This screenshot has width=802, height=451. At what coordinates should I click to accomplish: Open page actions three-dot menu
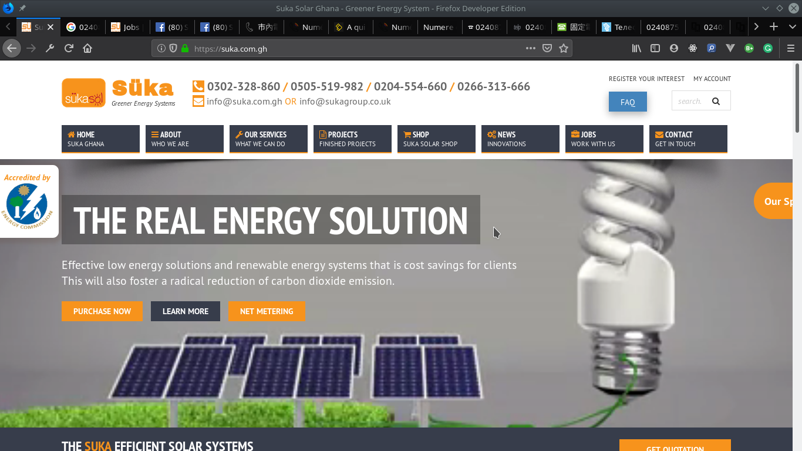(x=531, y=48)
